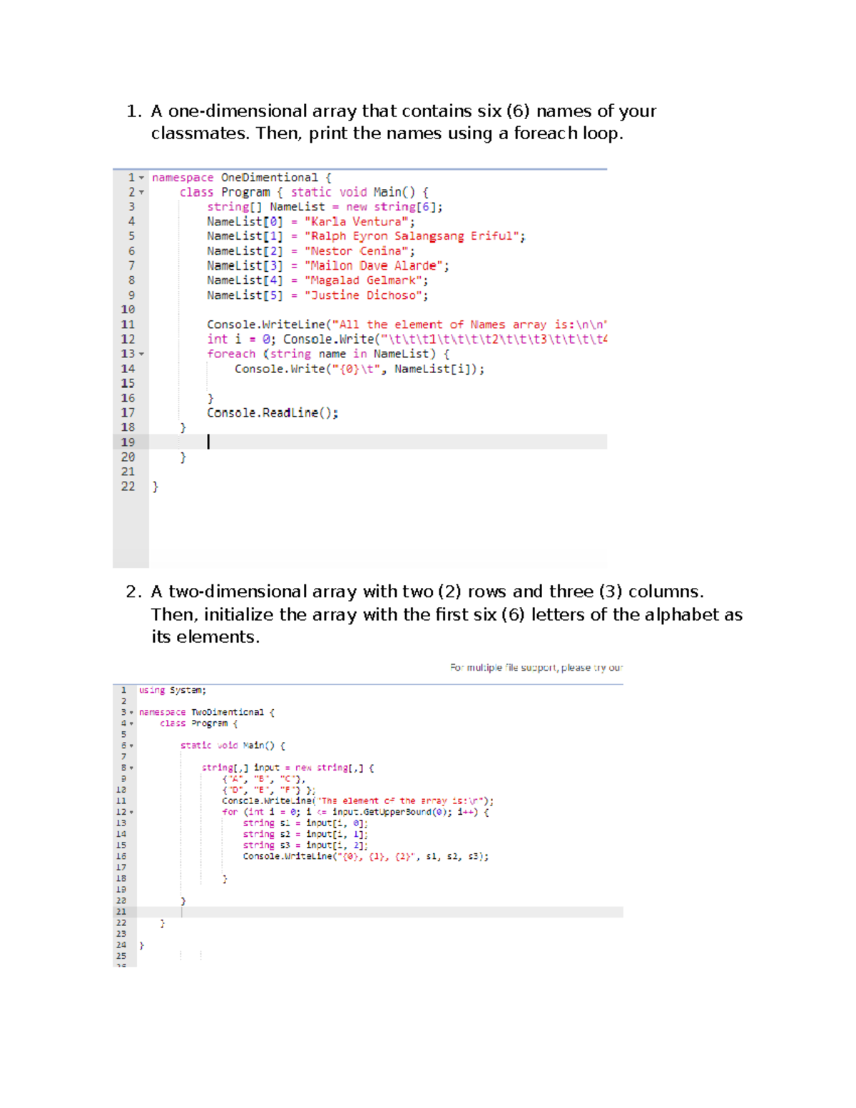
Task: Collapse the class Program block in second snippet
Action: tap(131, 723)
